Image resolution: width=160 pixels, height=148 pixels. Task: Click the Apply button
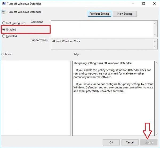click(x=149, y=142)
